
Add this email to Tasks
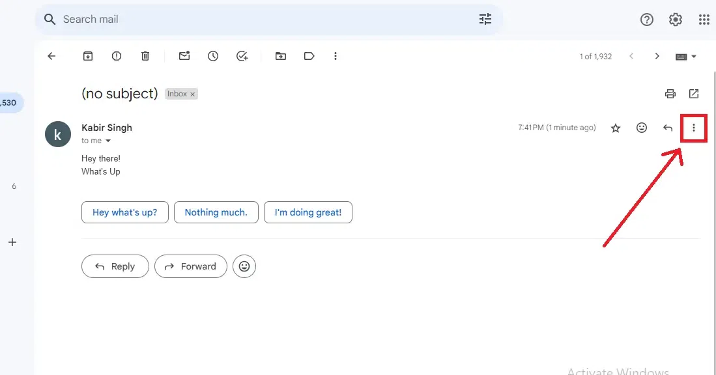point(242,57)
